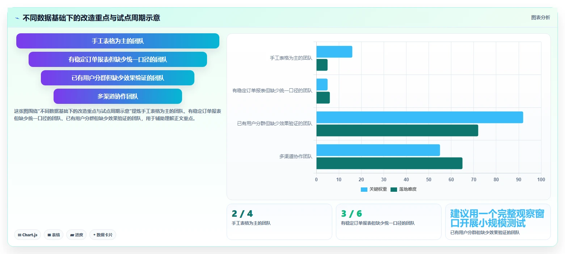Click y-axis label 有稳定订单报表但缺少统一口径的团队
565x254 pixels.
[272, 91]
